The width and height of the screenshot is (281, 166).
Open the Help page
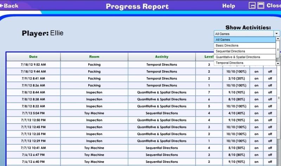coord(229,6)
